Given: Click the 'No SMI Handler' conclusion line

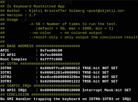Looking at the screenshot, I should tap(66, 99).
